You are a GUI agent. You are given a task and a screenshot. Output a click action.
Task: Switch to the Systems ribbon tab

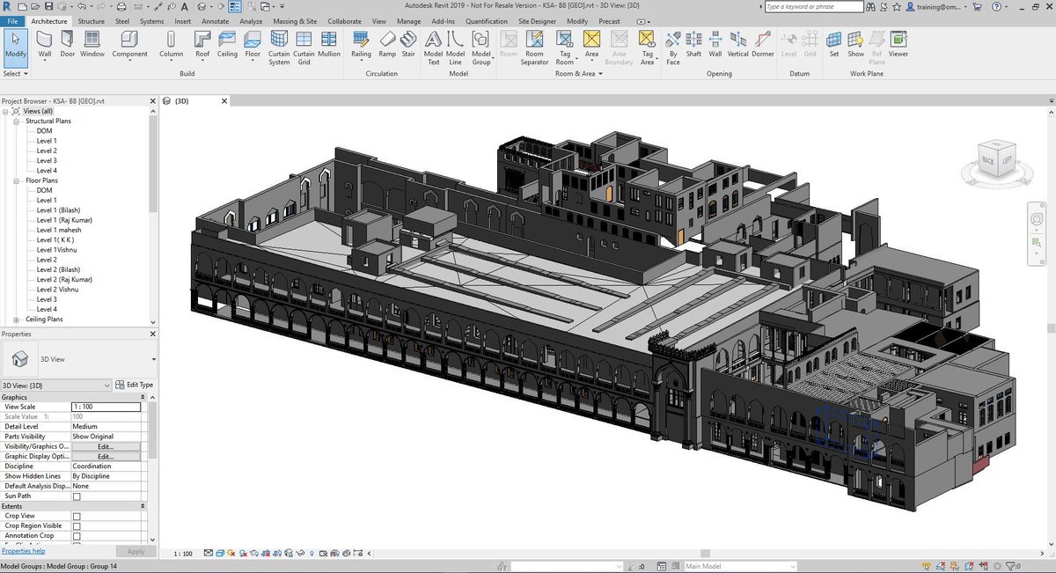pyautogui.click(x=151, y=20)
